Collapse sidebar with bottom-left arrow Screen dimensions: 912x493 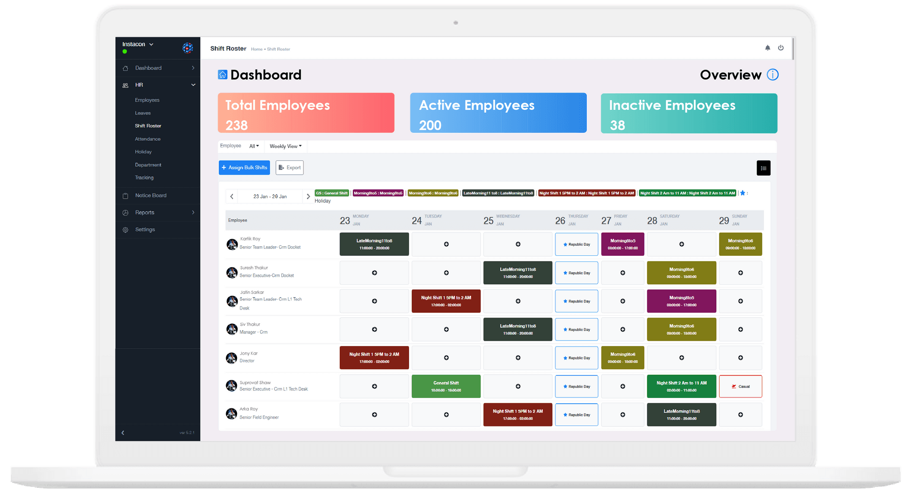(x=123, y=433)
